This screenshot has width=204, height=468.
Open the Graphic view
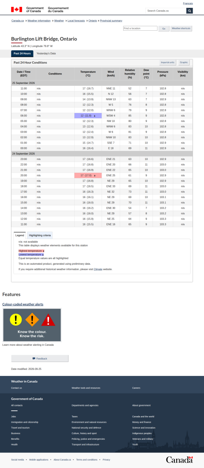(184, 62)
